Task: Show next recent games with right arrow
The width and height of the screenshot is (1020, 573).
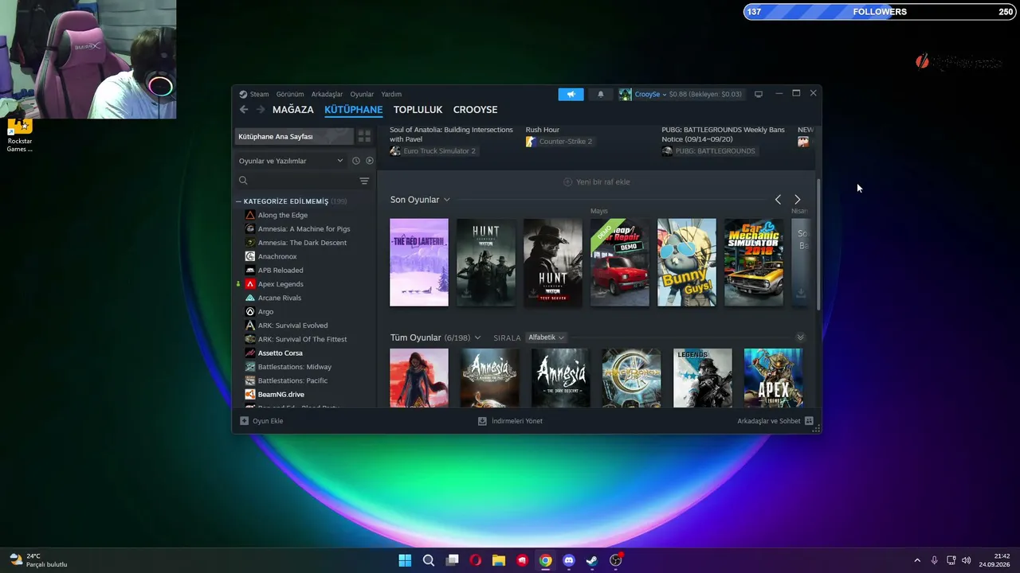Action: tap(797, 200)
